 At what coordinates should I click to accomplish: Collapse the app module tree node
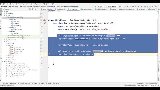(x=3, y=12)
